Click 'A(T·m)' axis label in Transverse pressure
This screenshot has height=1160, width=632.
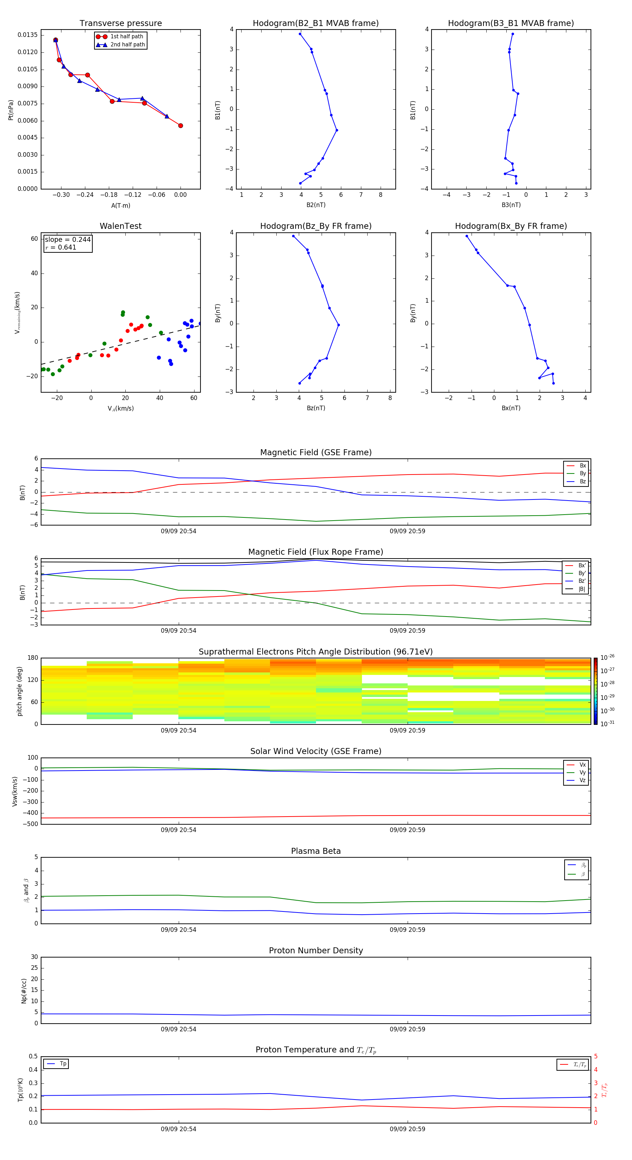[120, 205]
